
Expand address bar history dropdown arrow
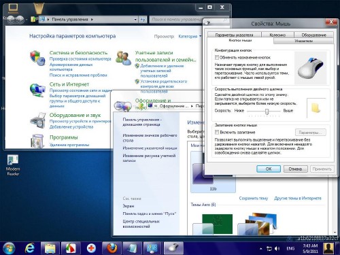click(x=135, y=20)
